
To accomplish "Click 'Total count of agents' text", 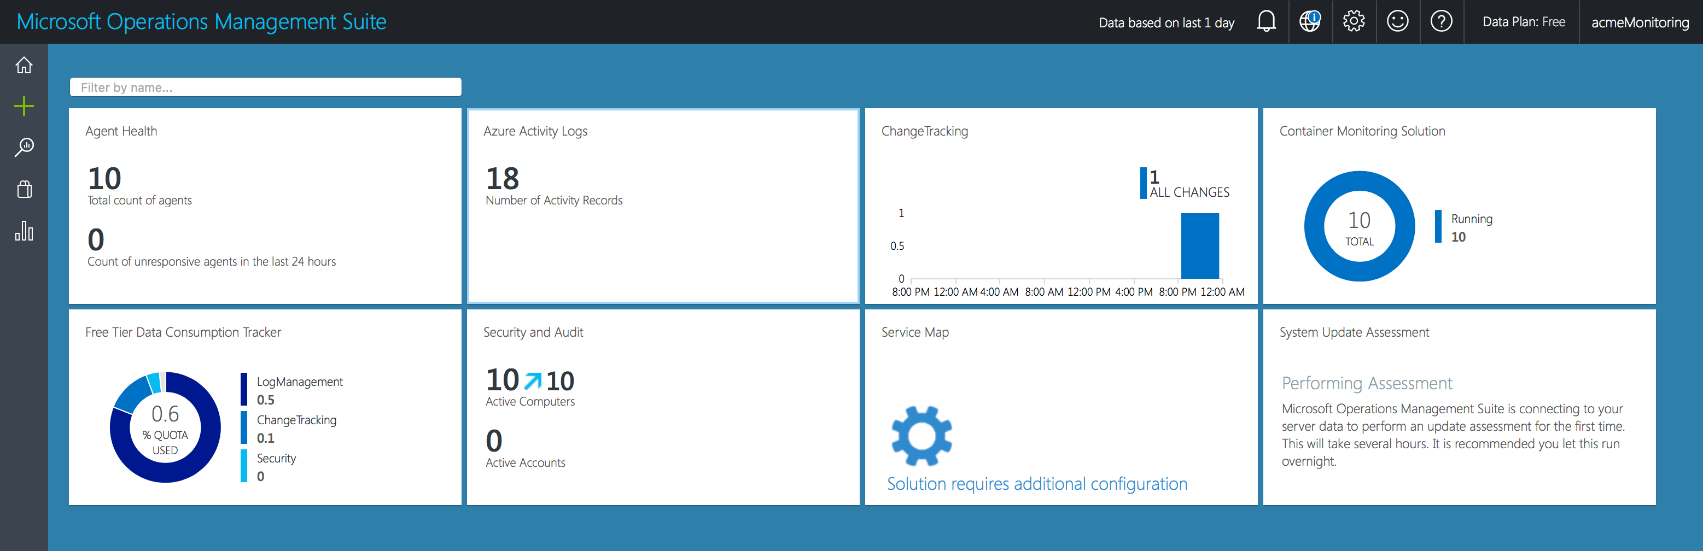I will [139, 200].
